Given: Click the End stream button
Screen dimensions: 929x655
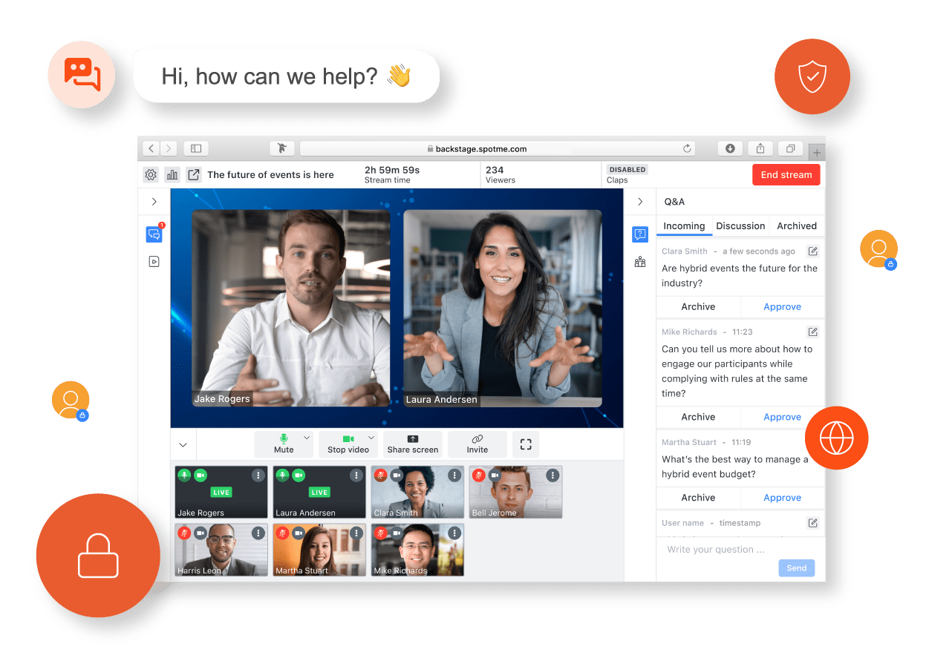Looking at the screenshot, I should coord(786,175).
